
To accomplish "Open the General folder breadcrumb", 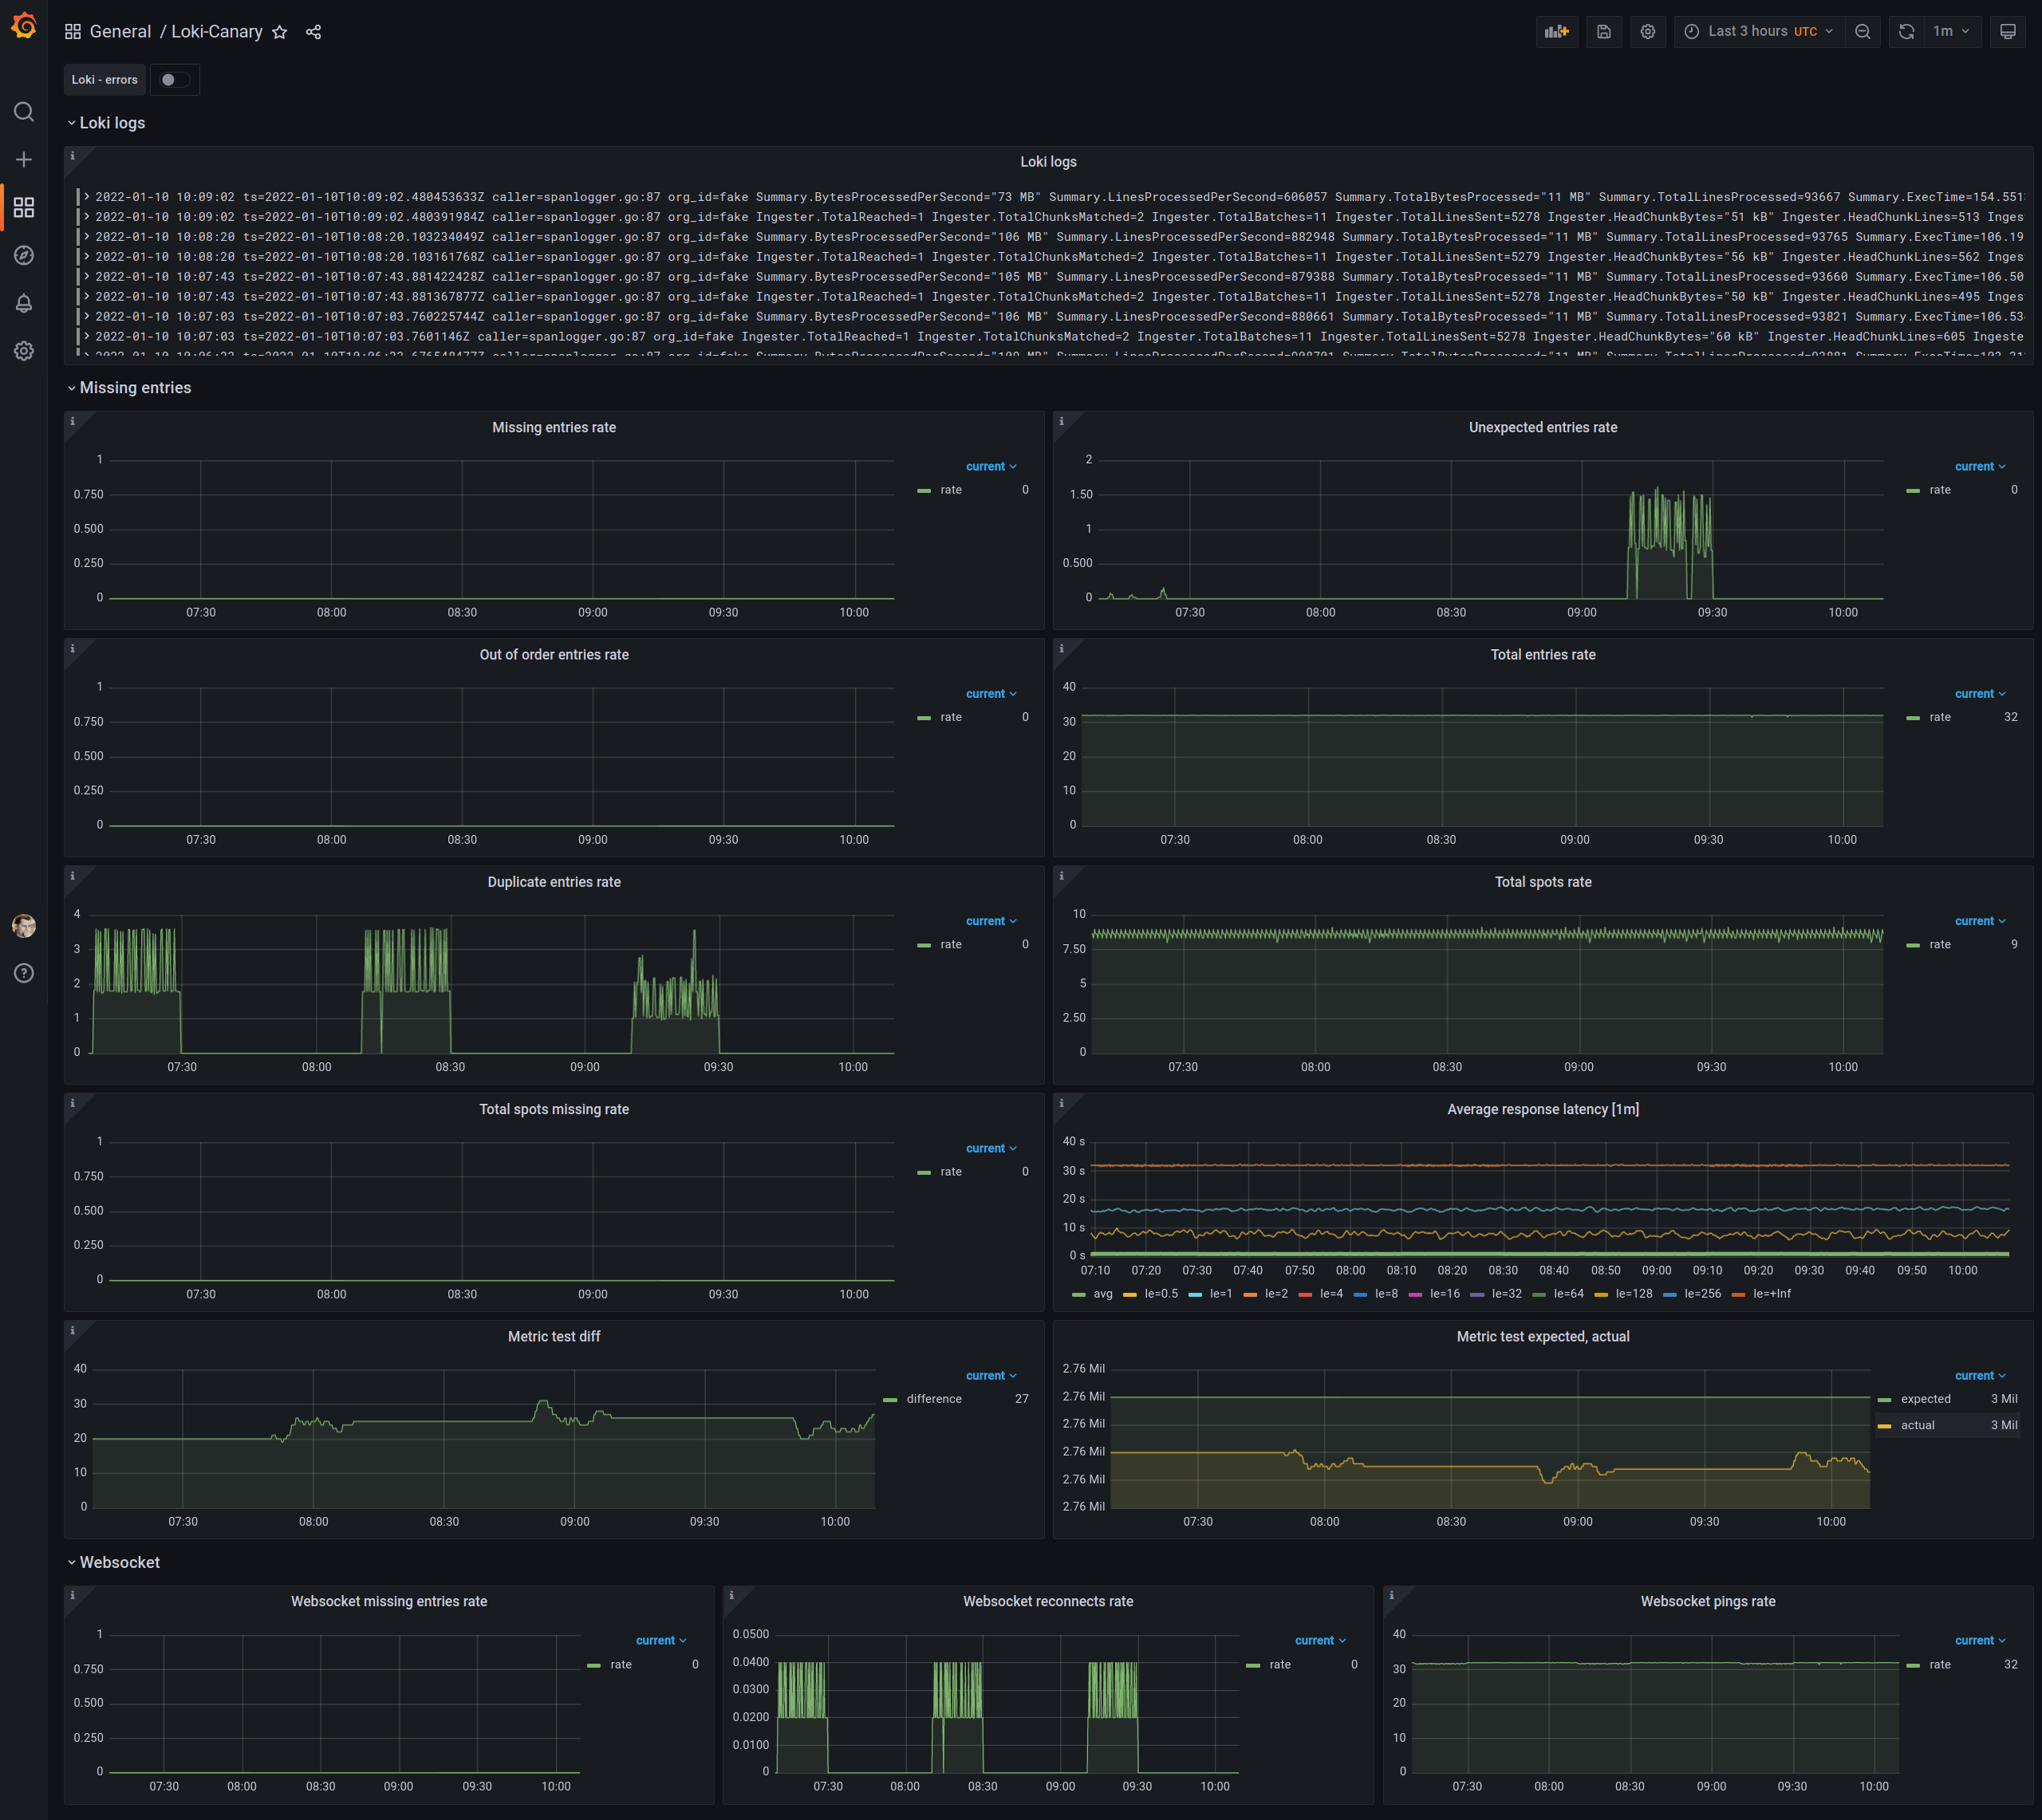I will tap(120, 32).
